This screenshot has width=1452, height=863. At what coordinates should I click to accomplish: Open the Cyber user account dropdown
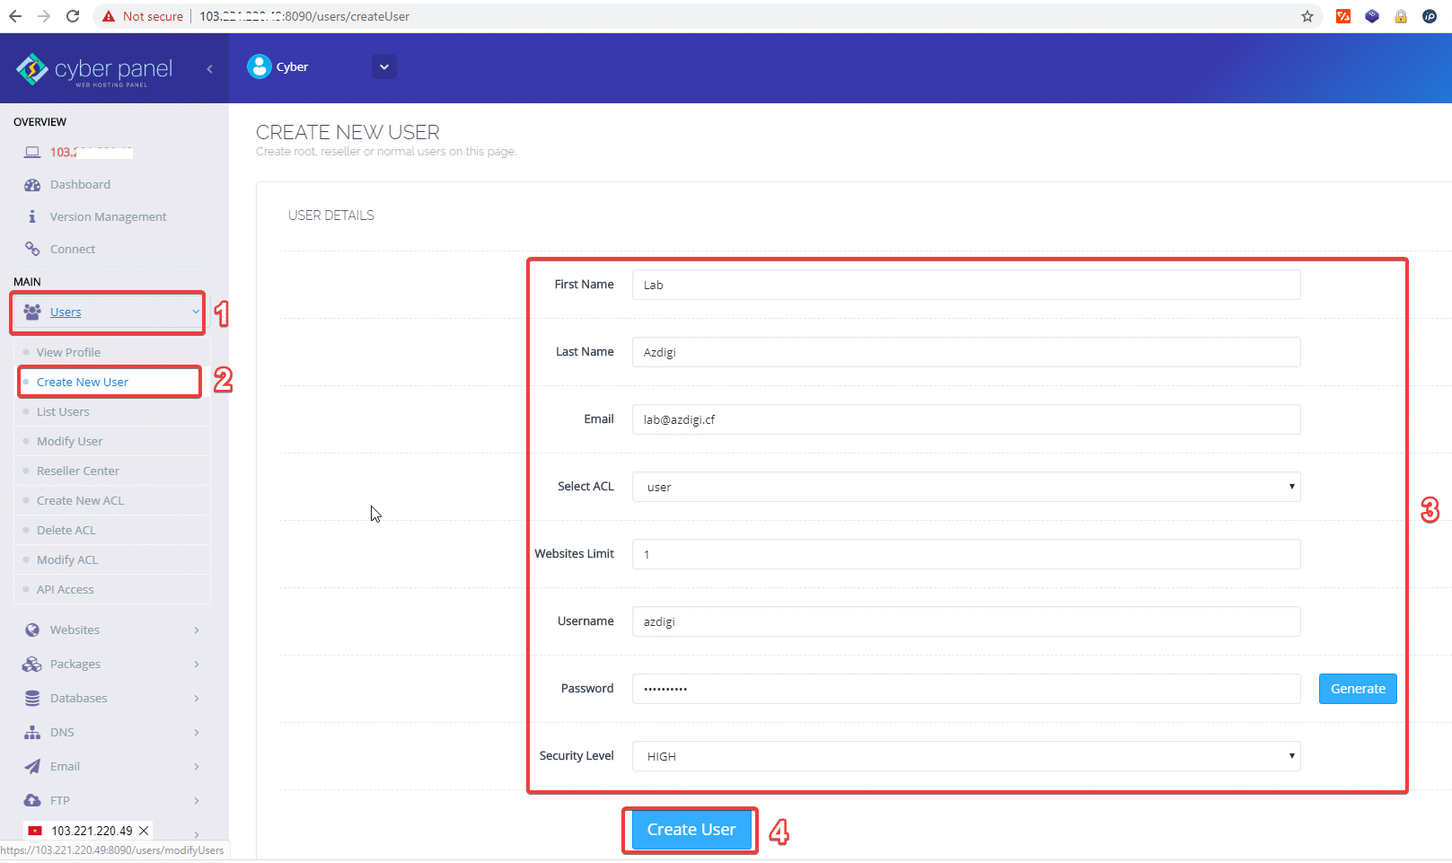pyautogui.click(x=383, y=67)
